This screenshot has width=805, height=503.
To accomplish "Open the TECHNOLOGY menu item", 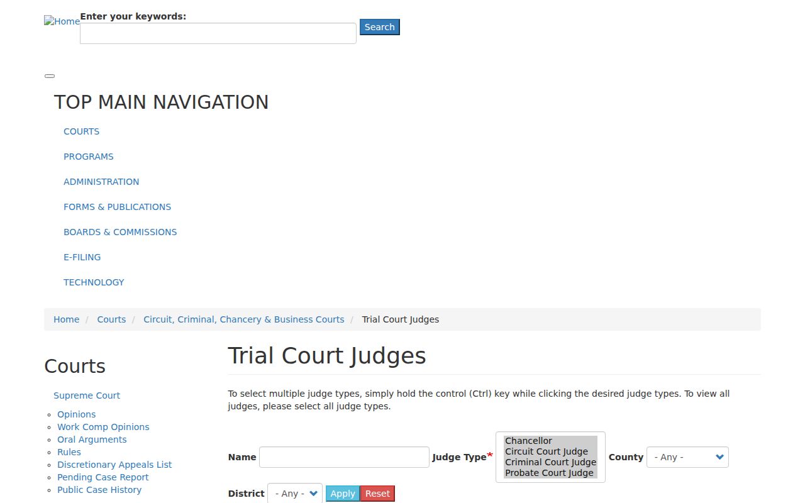I will click(x=94, y=282).
